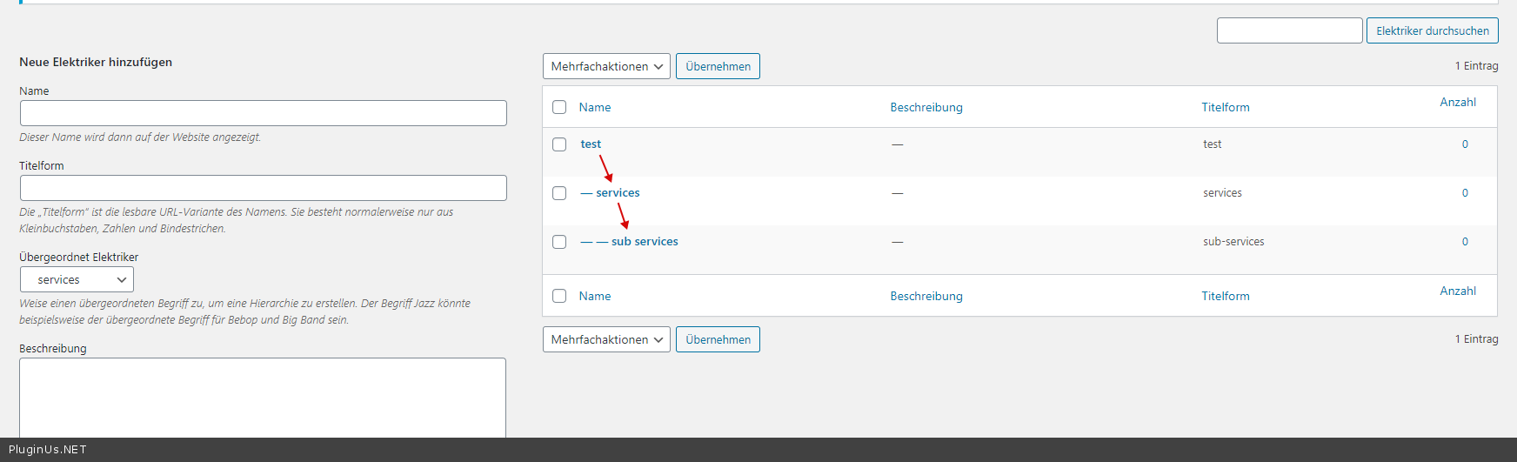Open the sub services term link
1517x462 pixels.
coord(645,242)
